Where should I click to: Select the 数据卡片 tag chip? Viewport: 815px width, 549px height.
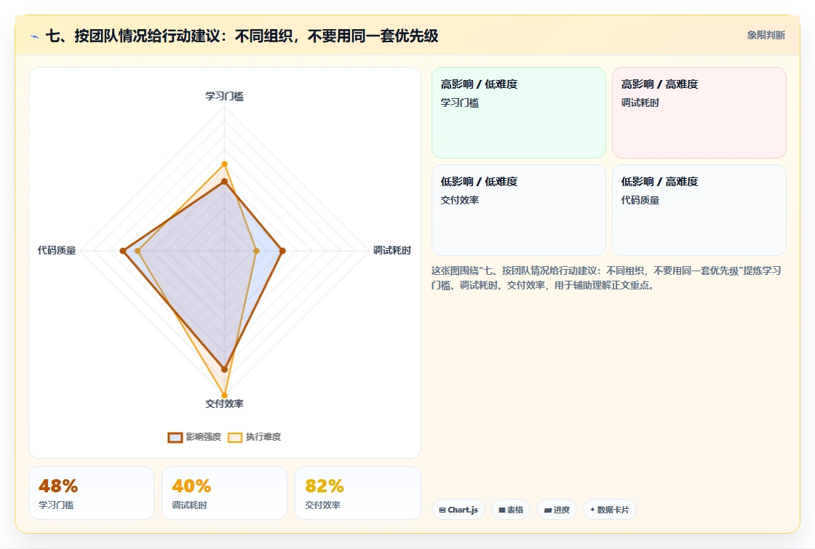[x=610, y=510]
